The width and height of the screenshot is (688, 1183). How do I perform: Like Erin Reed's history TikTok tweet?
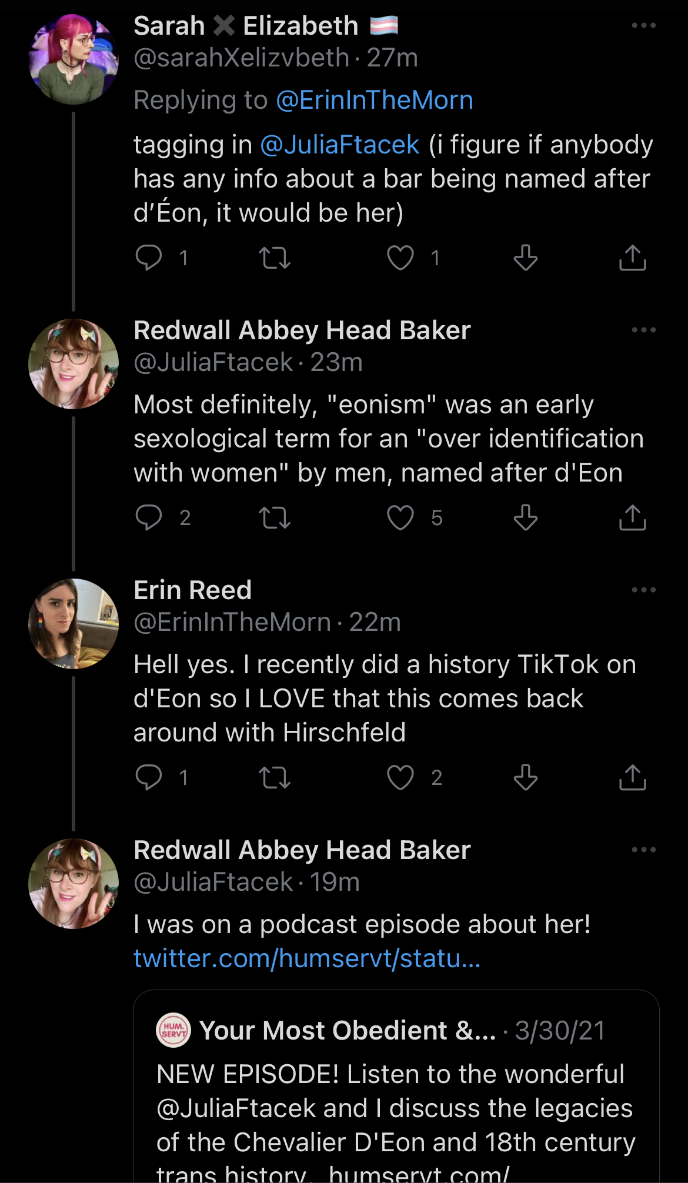tap(400, 777)
